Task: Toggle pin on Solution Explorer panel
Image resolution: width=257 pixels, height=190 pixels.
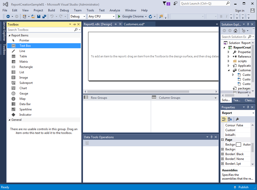Action: tap(248, 24)
